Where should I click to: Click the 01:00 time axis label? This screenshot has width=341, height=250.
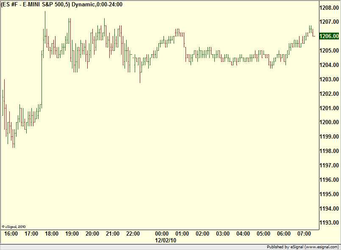click(182, 233)
